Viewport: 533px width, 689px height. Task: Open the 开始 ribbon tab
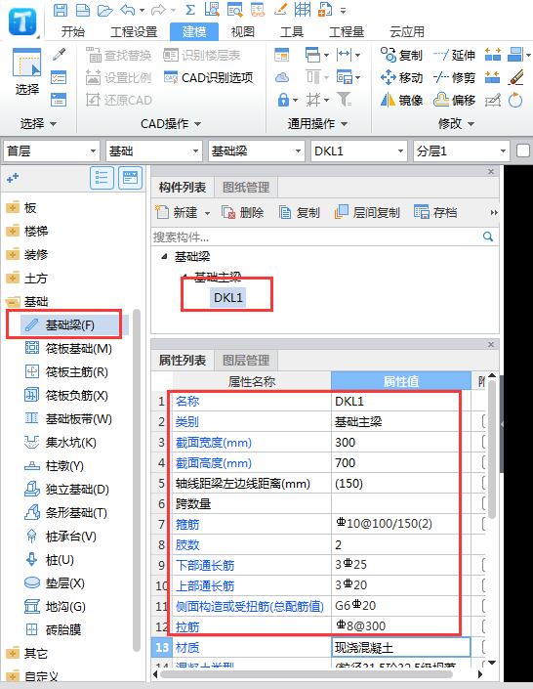tap(73, 31)
